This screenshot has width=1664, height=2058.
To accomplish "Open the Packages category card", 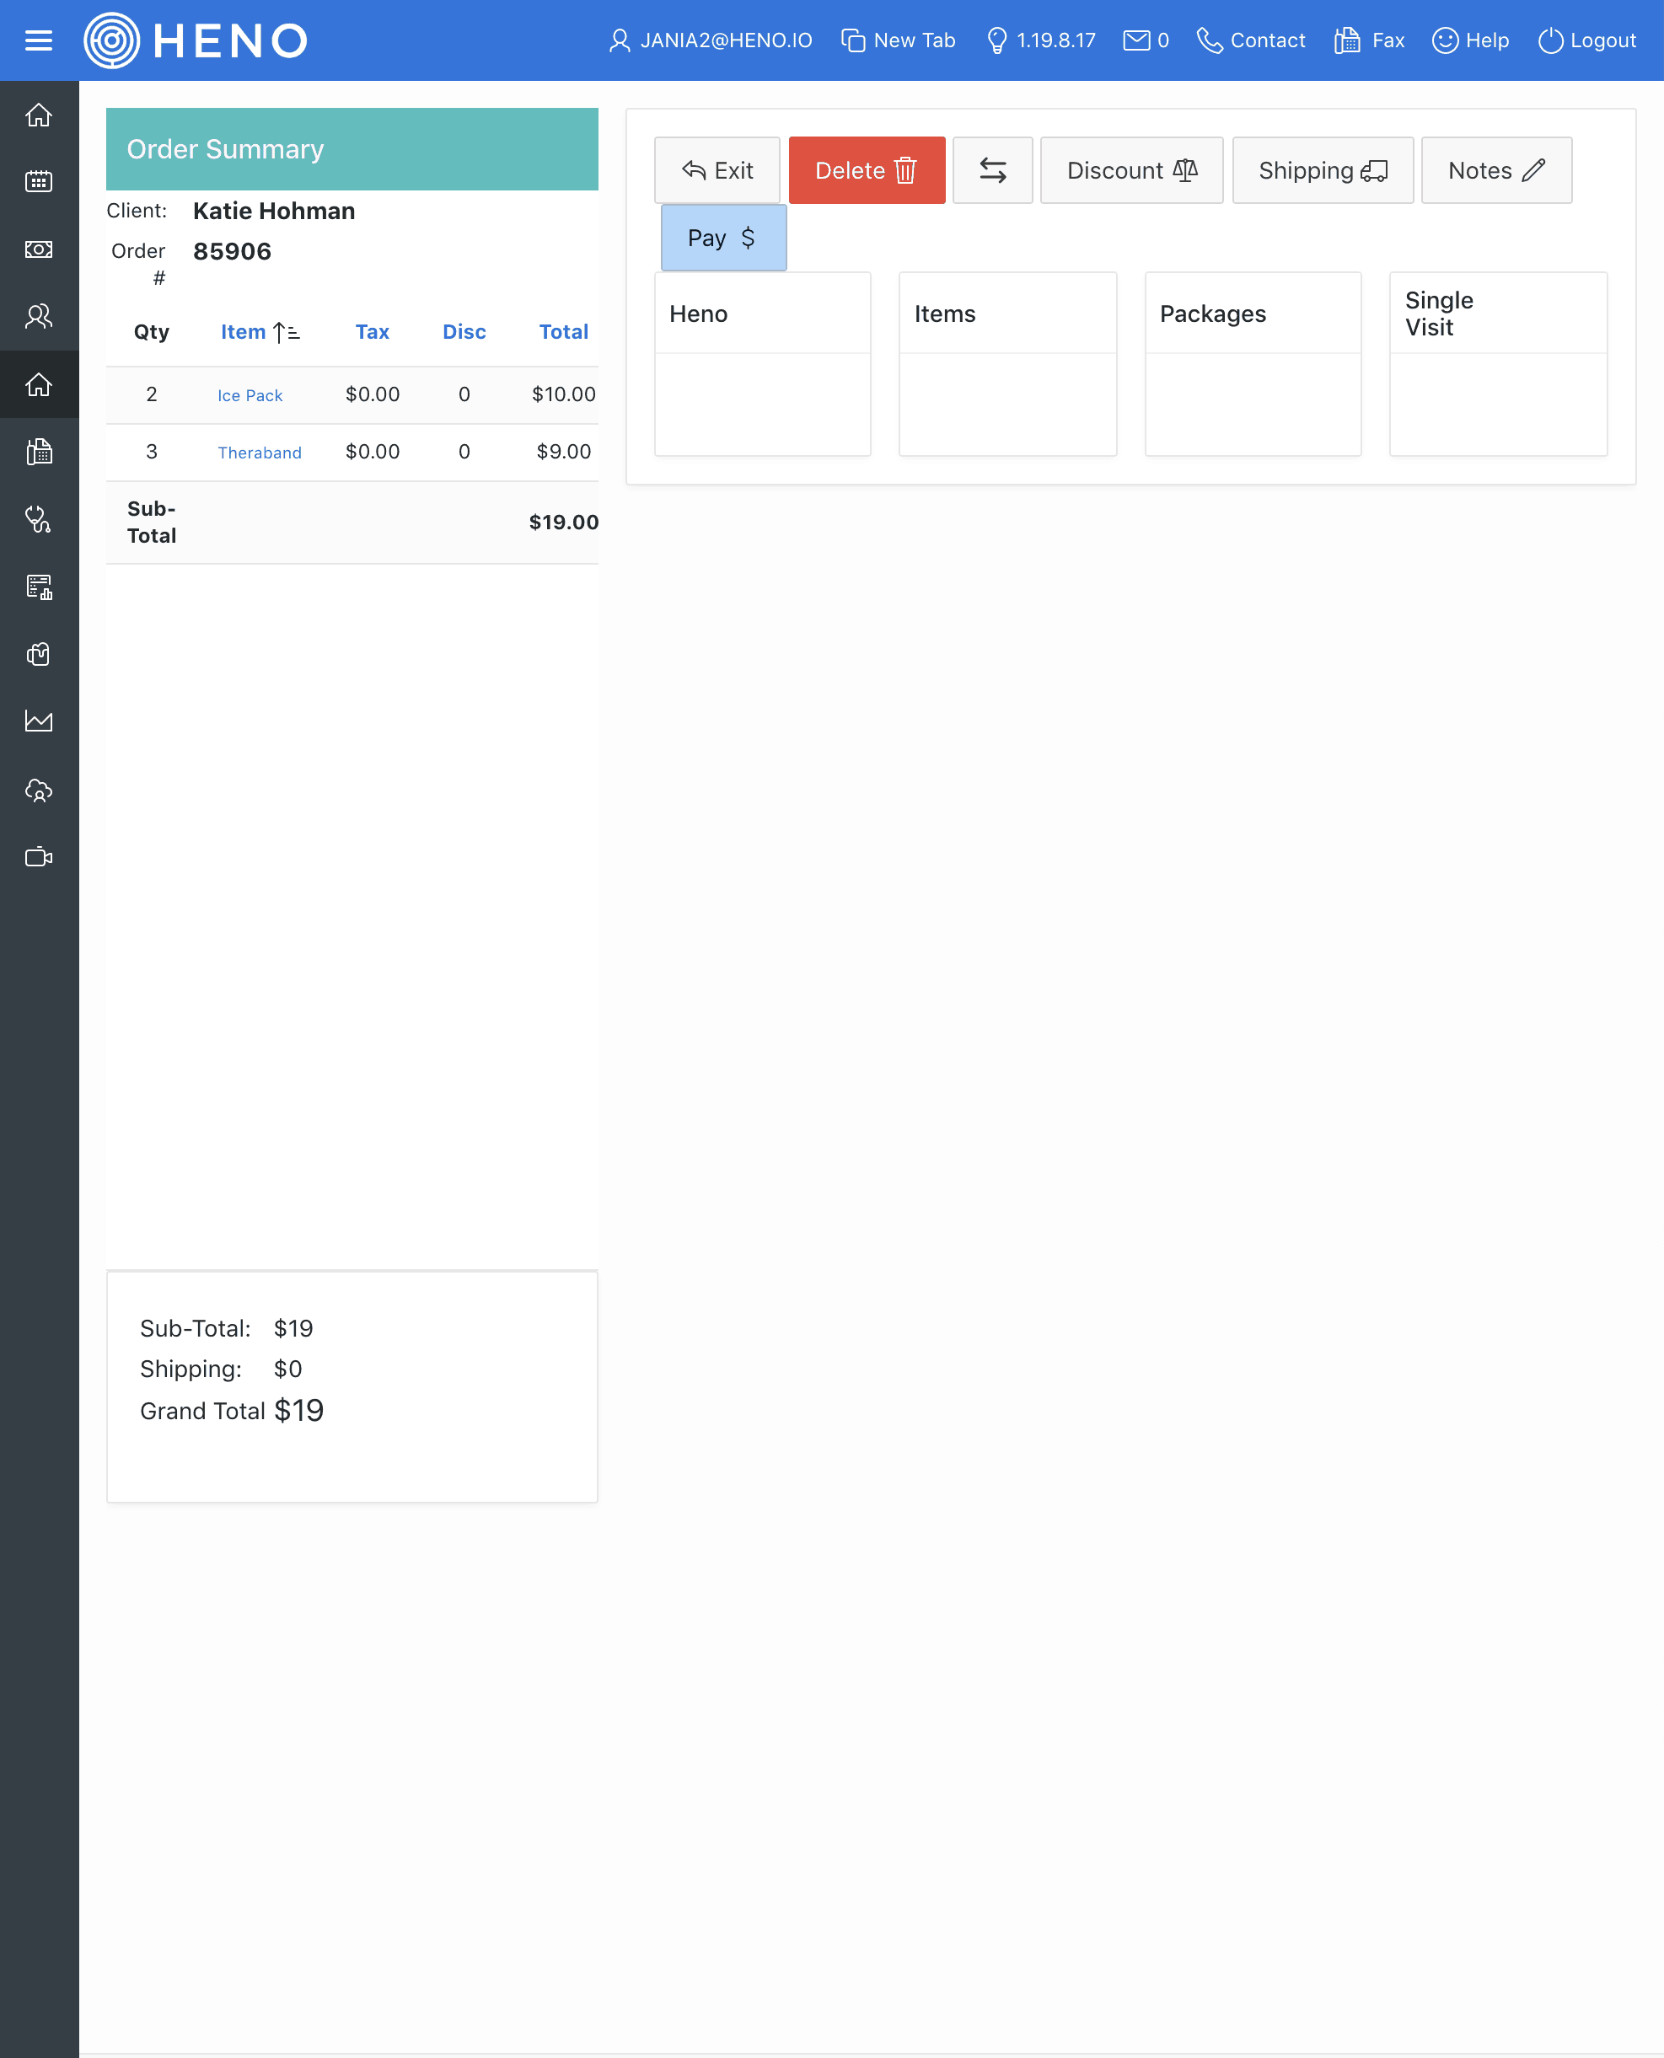I will [1253, 364].
